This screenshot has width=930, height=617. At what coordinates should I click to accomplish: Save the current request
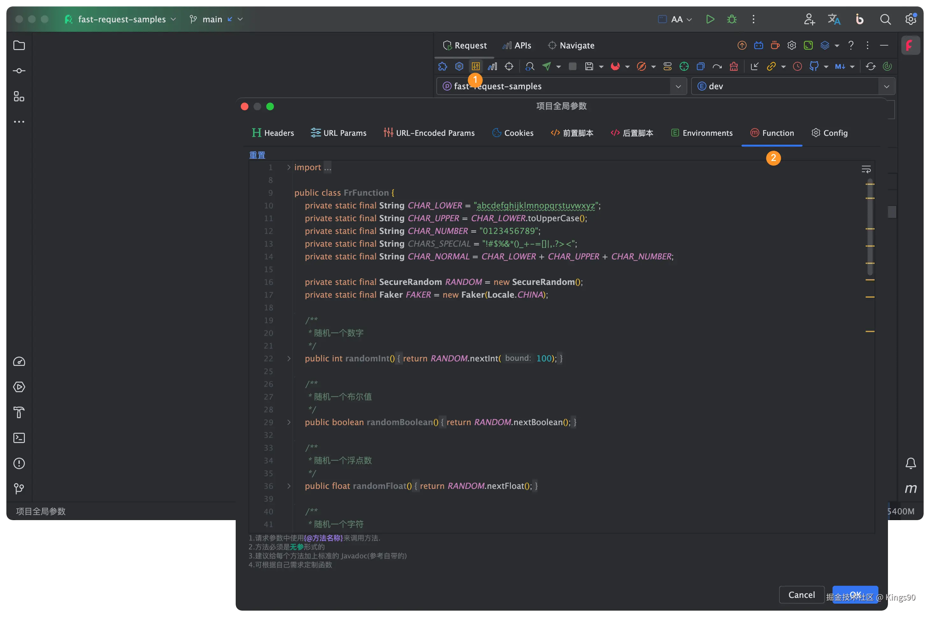click(590, 66)
